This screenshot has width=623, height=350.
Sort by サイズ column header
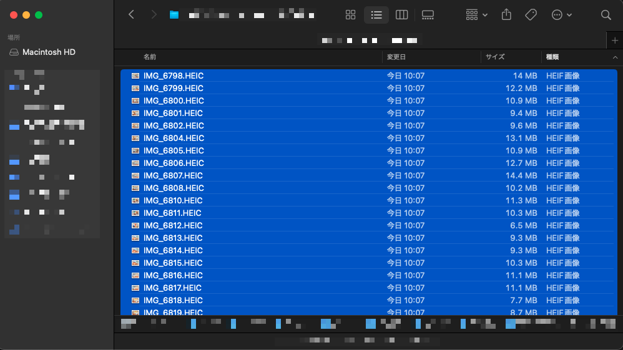pyautogui.click(x=495, y=57)
